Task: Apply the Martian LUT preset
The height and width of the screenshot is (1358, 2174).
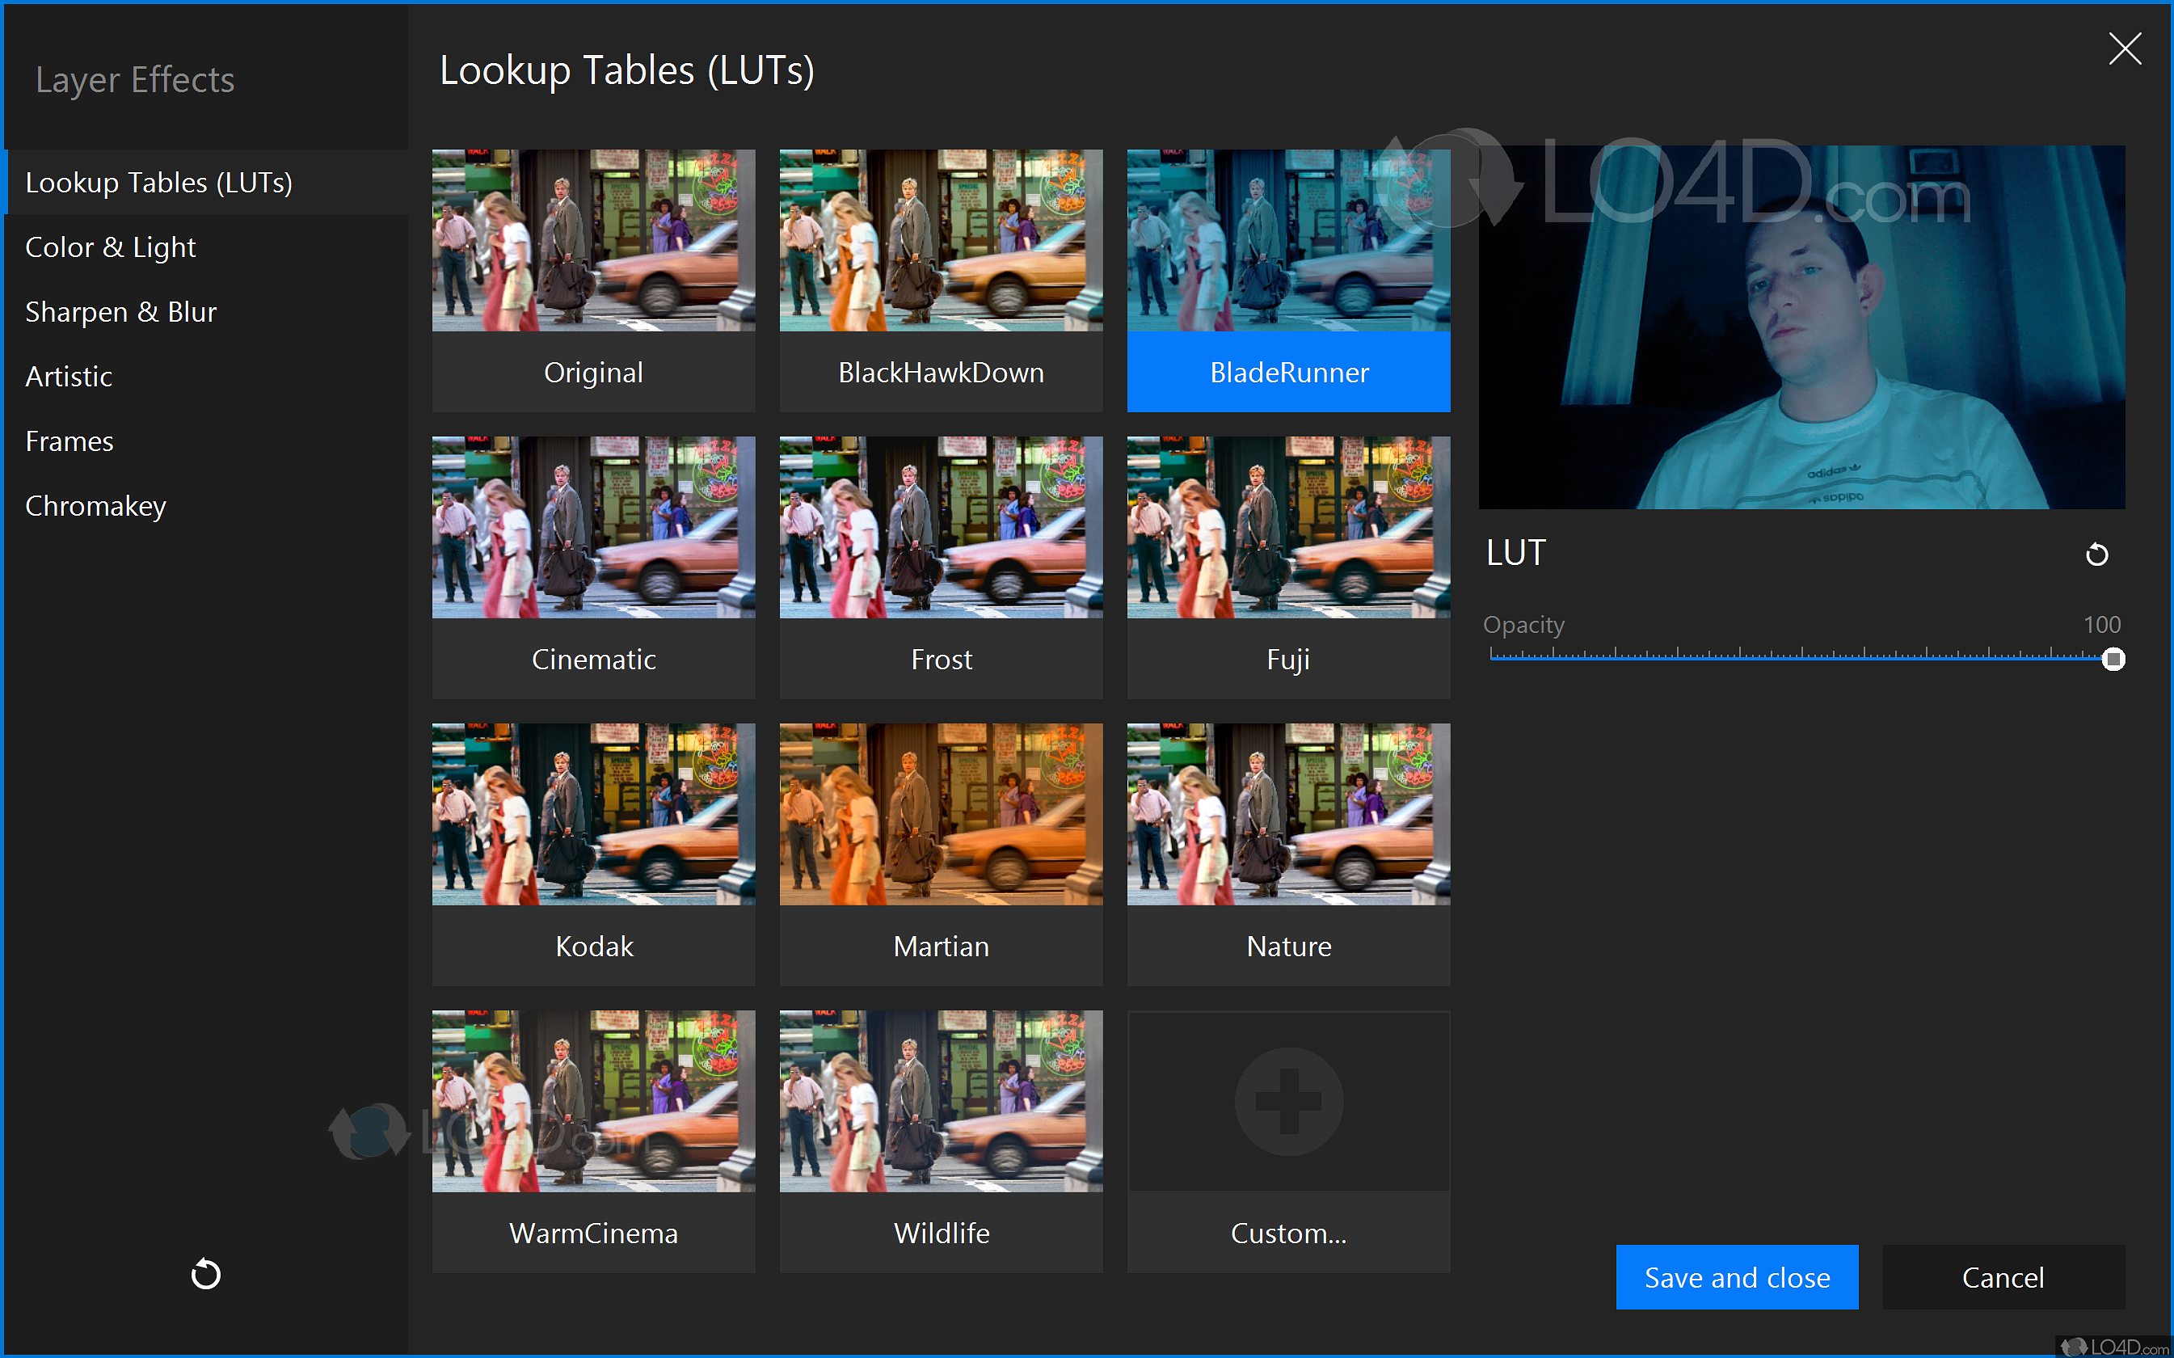Action: point(940,815)
